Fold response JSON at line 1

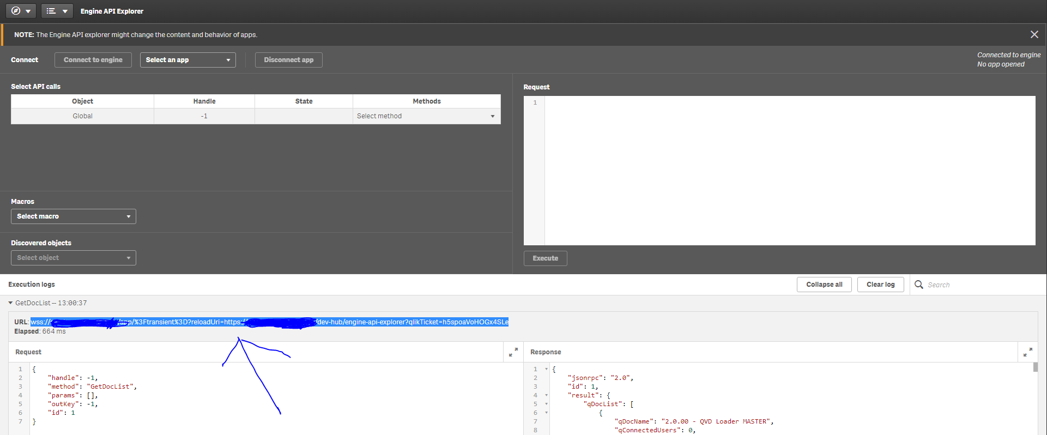(x=546, y=369)
